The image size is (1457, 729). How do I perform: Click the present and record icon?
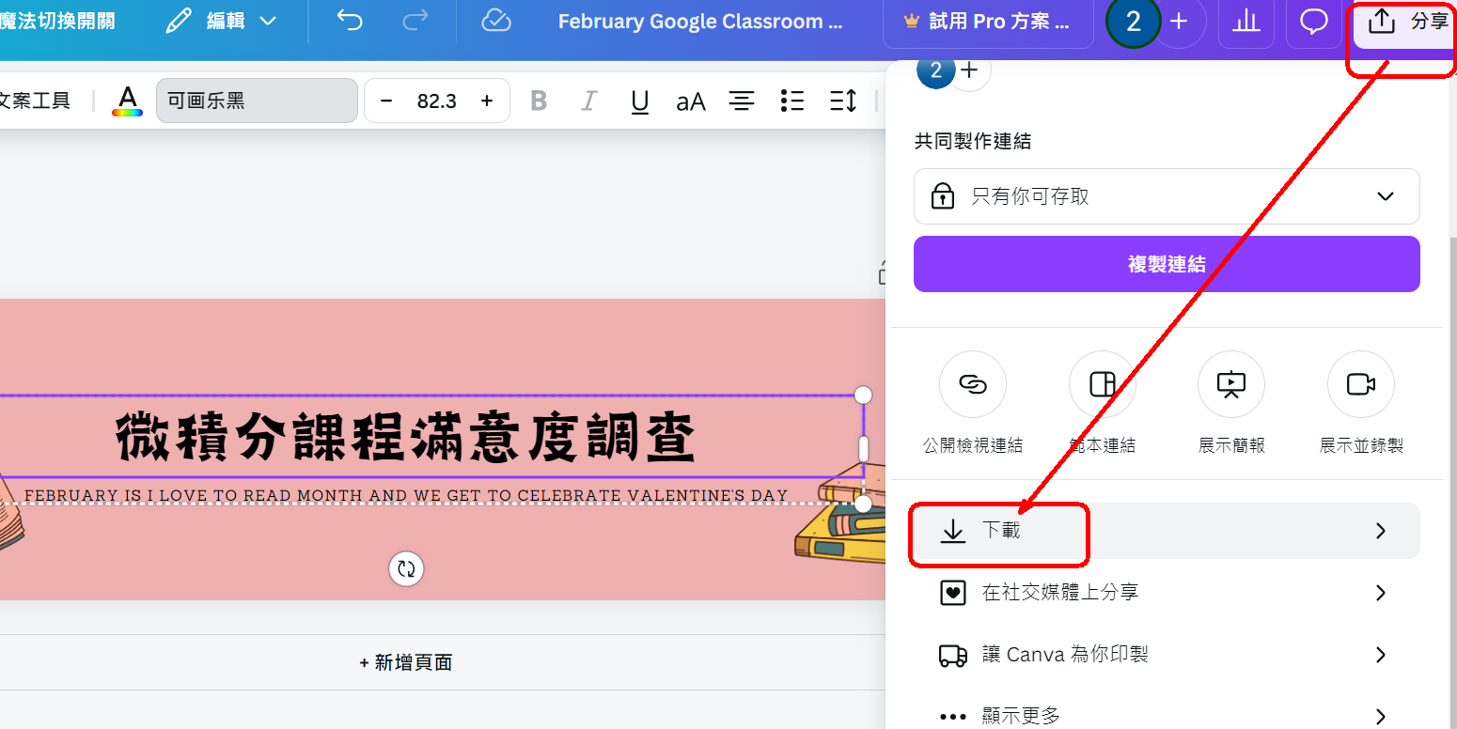coord(1360,384)
